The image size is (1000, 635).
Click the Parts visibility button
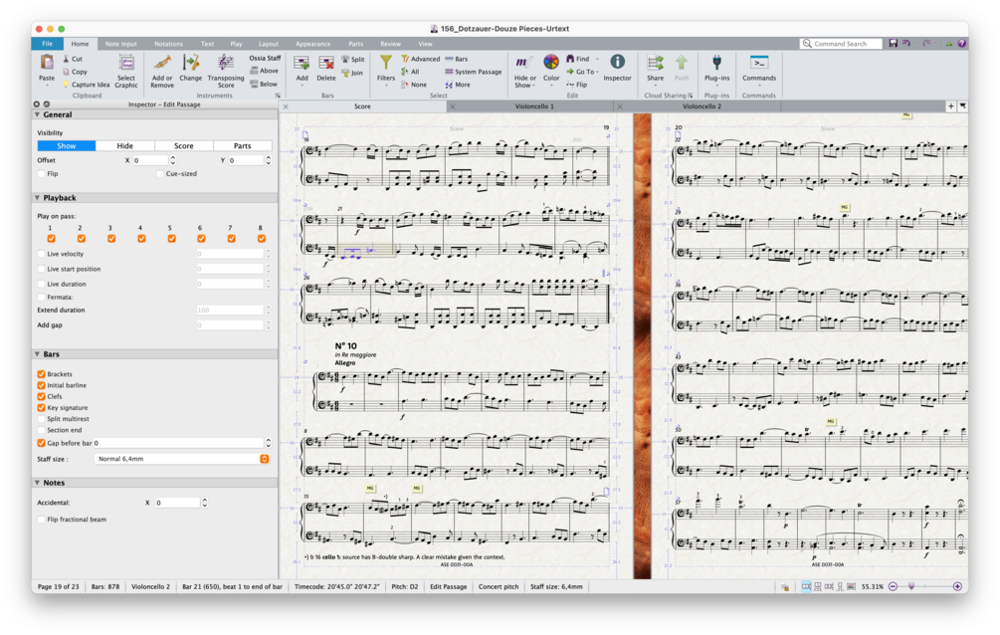tap(243, 145)
